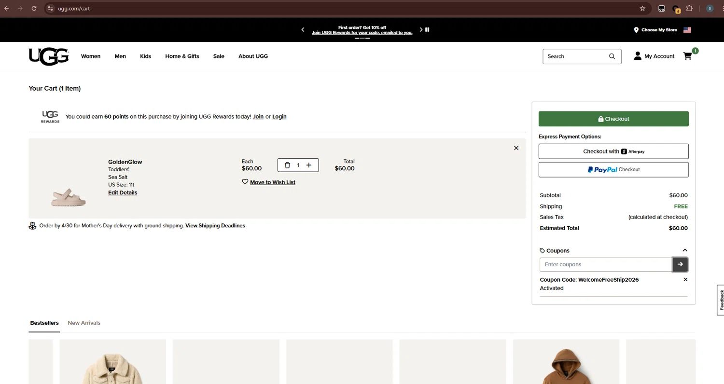Open the sherpa jacket bestseller thumbnail
Image resolution: width=724 pixels, height=384 pixels.
tap(112, 362)
